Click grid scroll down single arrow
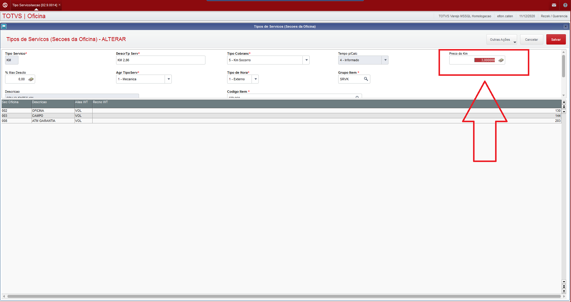The height and width of the screenshot is (302, 571). 564,281
